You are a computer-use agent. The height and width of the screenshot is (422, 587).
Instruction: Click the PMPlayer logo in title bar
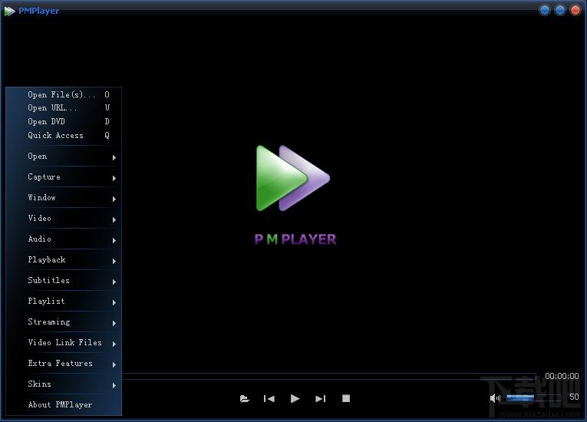point(10,12)
